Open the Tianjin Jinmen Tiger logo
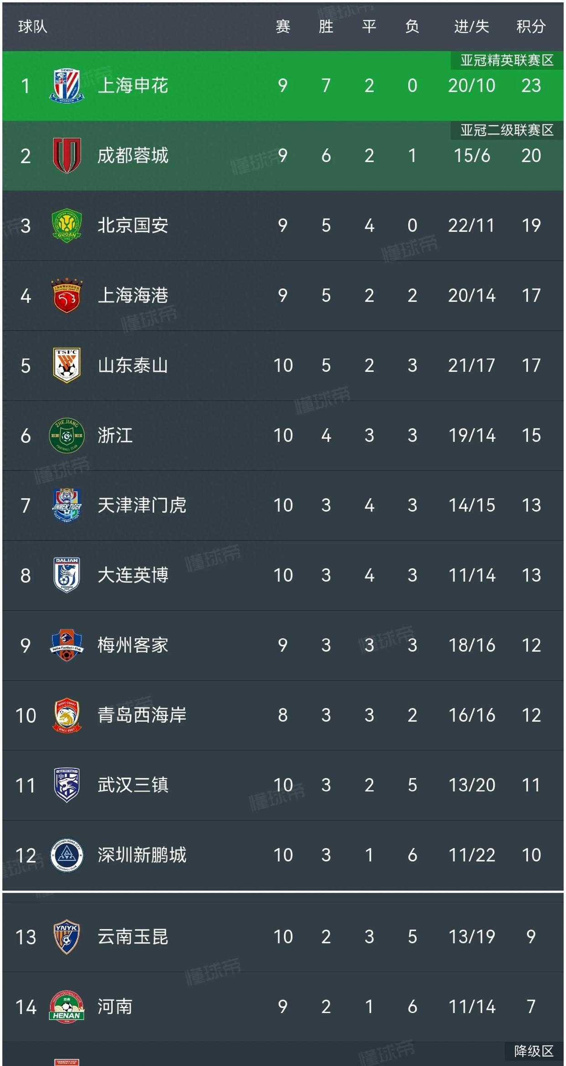Screen dimensions: 566x1066 tap(67, 505)
